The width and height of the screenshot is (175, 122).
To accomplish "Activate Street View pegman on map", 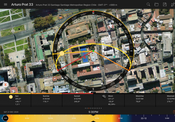I will (5, 85).
